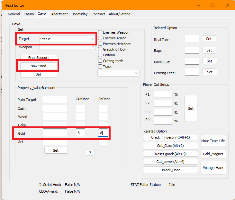Toggle the Now:Hard difficulty button

point(39,66)
